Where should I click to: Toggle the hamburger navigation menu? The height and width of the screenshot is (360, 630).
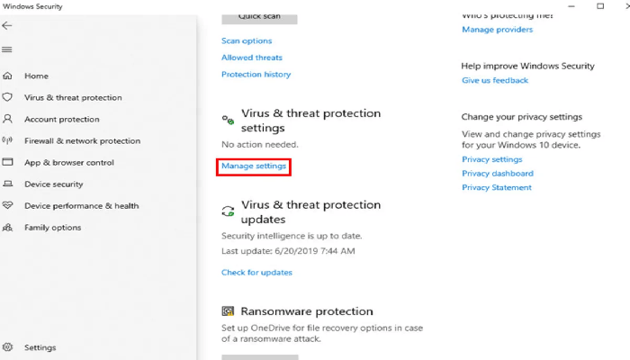pyautogui.click(x=7, y=49)
